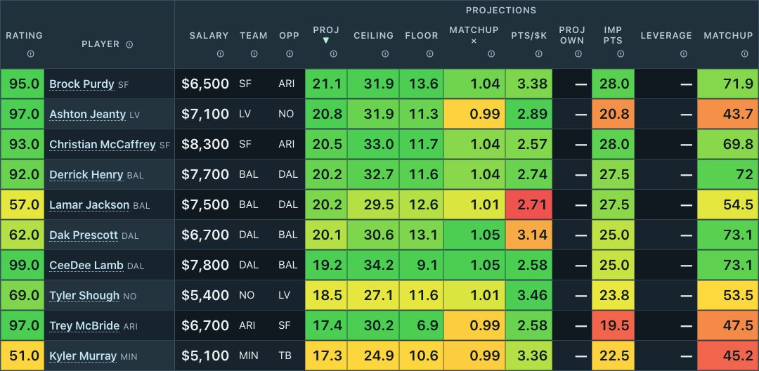Click Kyler Murray's 51.0 rating cell
Image resolution: width=759 pixels, height=371 pixels.
click(22, 356)
